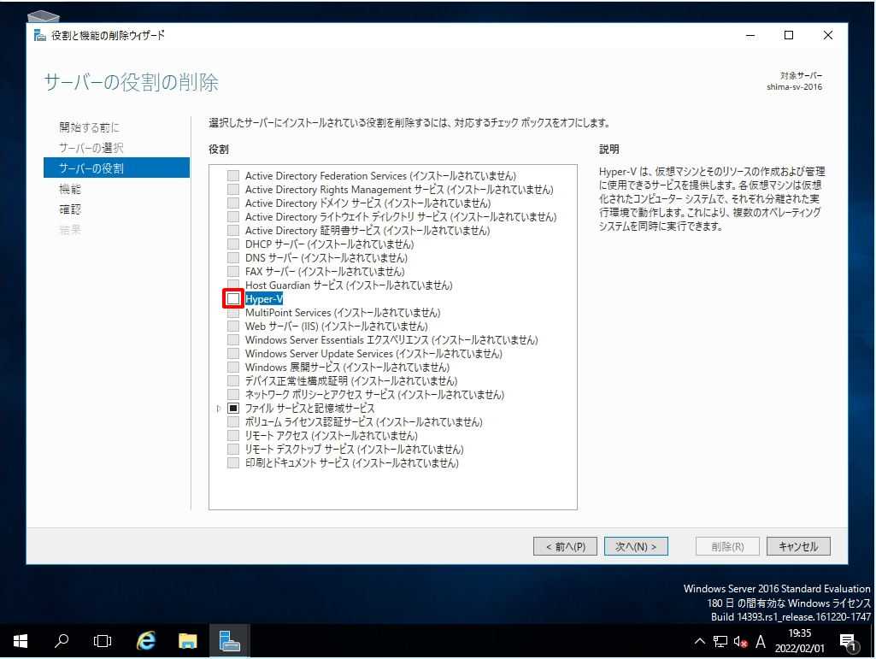This screenshot has width=876, height=659.
Task: Click the FAX サーバー checkbox
Action: (233, 272)
